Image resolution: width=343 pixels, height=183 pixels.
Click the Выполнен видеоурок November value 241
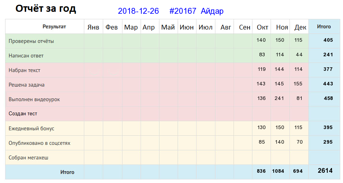[x=279, y=98]
